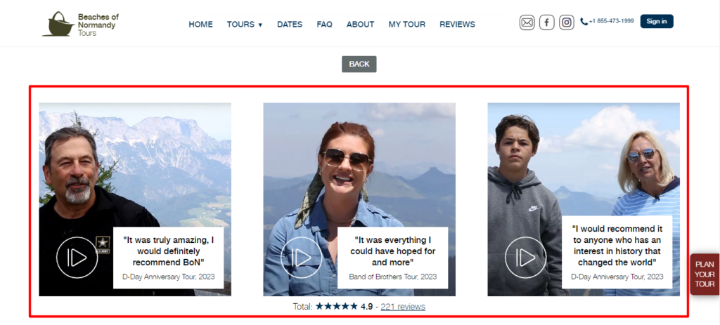Navigate to the FAQ page
The image size is (720, 325).
coord(324,25)
